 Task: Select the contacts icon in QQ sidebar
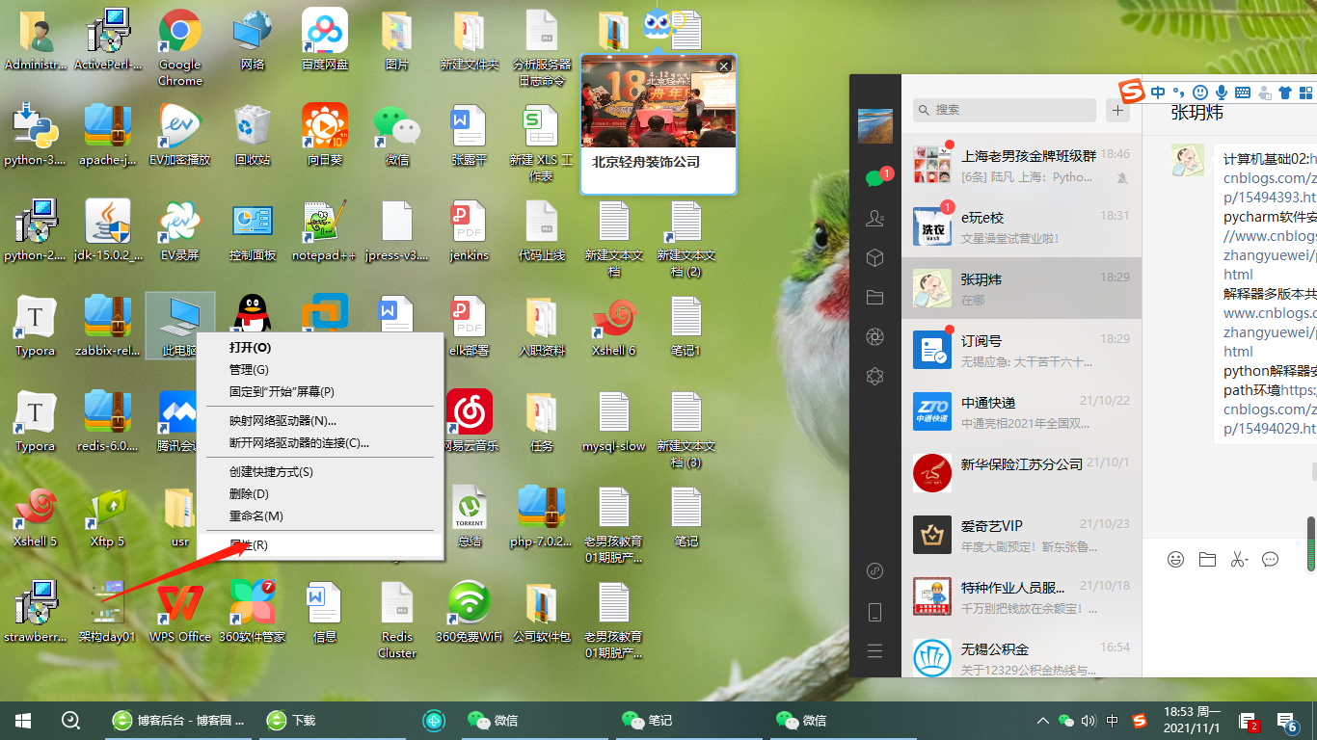(x=875, y=219)
